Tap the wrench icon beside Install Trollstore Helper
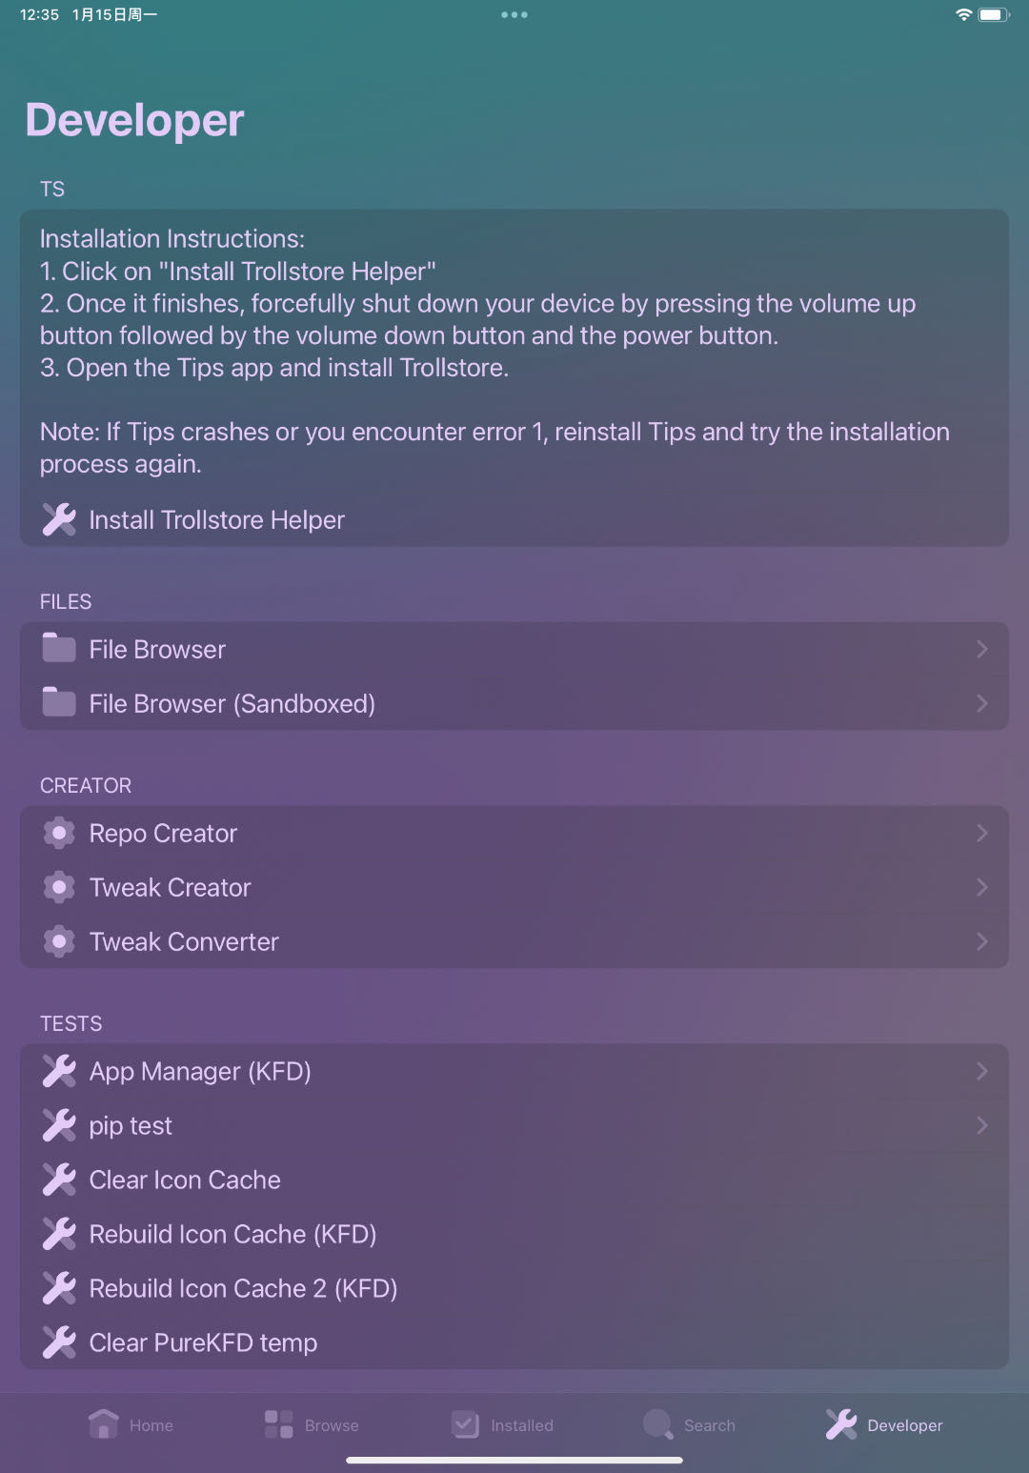Image resolution: width=1029 pixels, height=1473 pixels. 59,519
